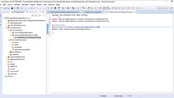Click the Stop terminate square icon
Screen dimensions: 174x98
coord(32,8)
